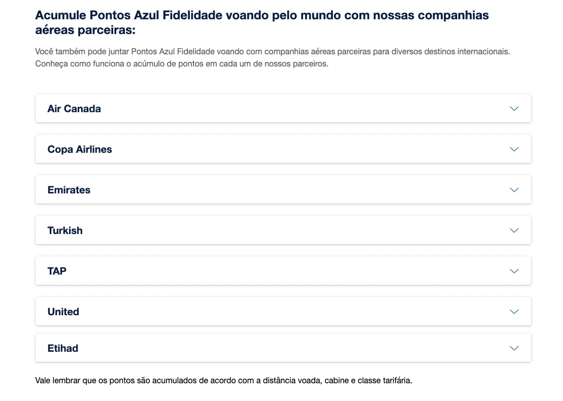The height and width of the screenshot is (401, 563).
Task: Show details for Turkish accordion
Action: pos(283,230)
